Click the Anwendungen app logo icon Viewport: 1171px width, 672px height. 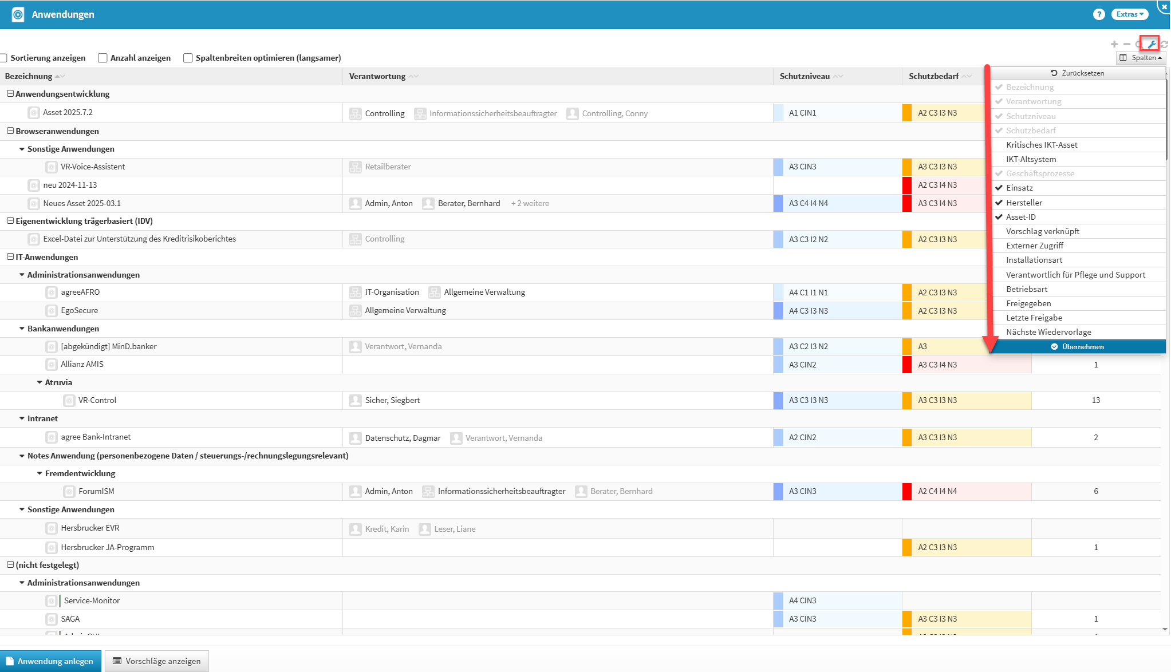tap(18, 14)
